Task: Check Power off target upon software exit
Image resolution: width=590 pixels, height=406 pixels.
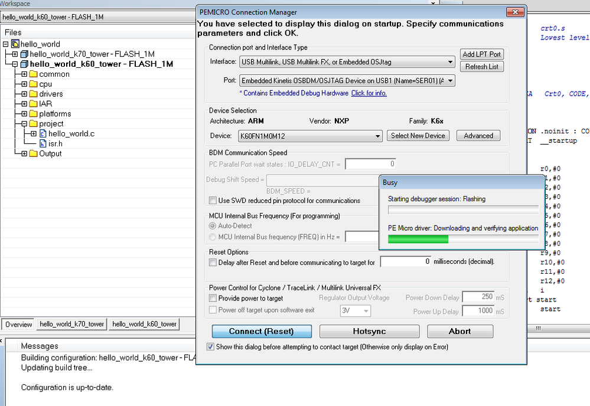Action: click(213, 310)
